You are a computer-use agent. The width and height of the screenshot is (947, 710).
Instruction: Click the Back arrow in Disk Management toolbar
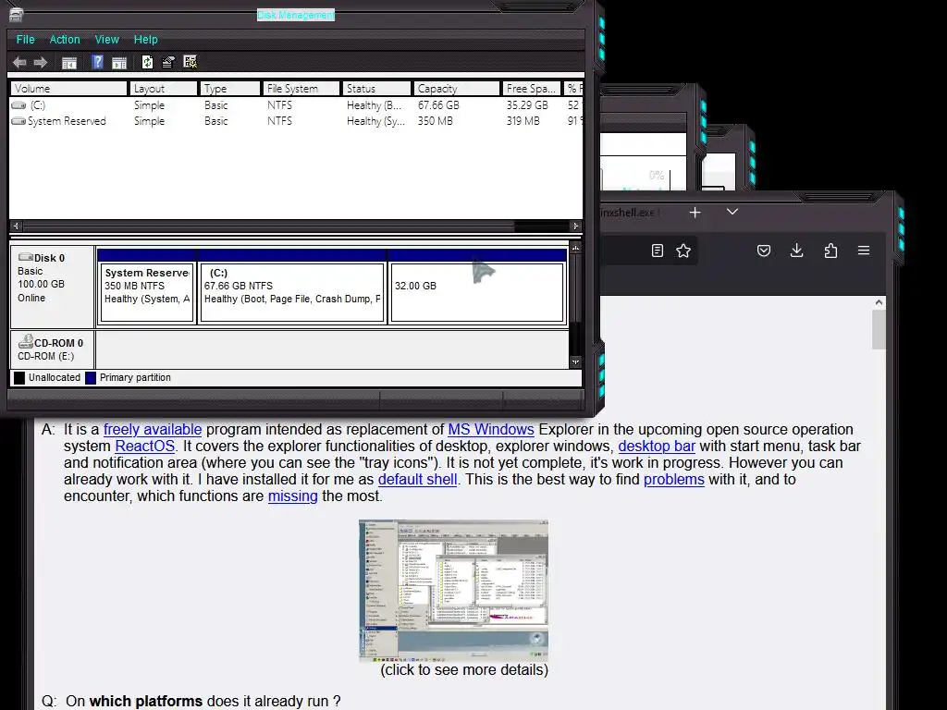click(19, 62)
